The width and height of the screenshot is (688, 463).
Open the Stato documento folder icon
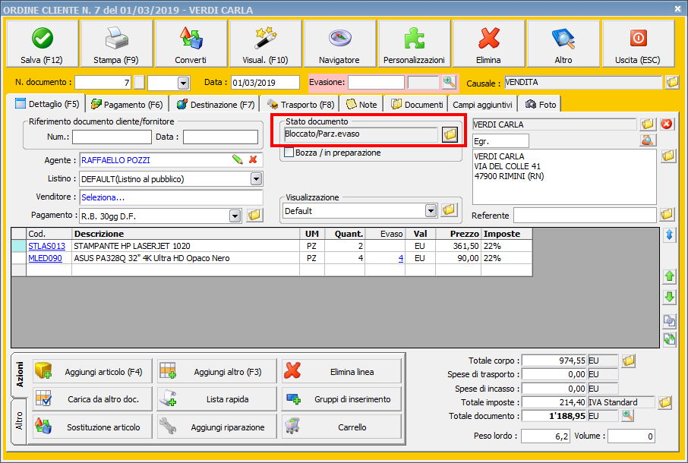click(450, 134)
